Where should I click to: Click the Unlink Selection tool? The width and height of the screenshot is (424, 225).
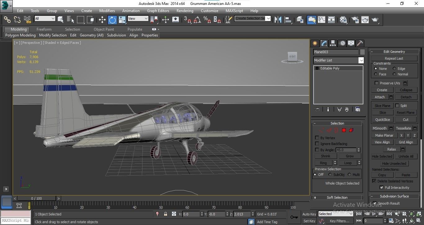(17, 19)
